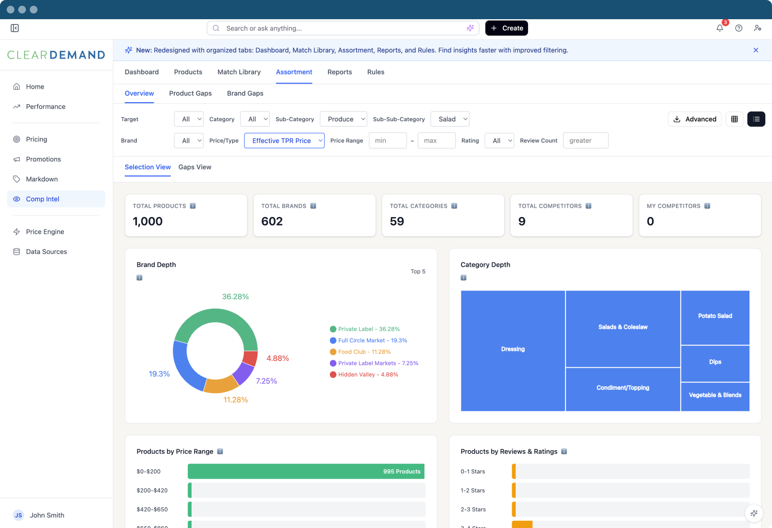Open the floating AI assistant sparkle button

coord(754,513)
